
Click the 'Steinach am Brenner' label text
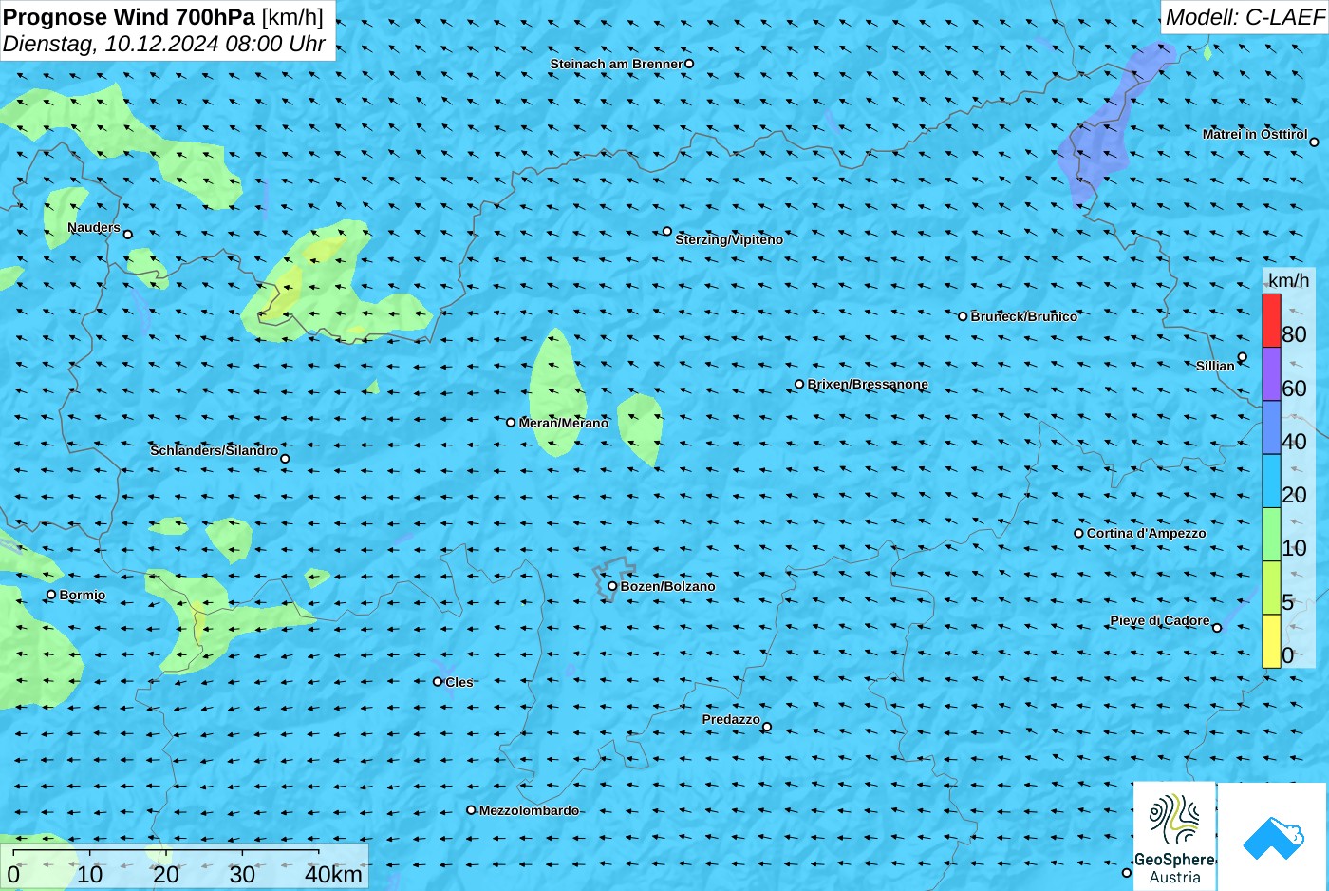point(616,64)
